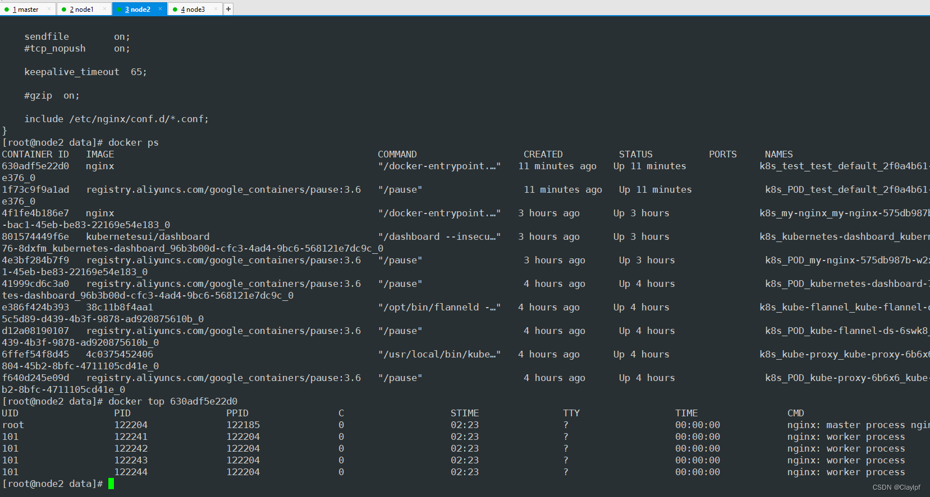Image resolution: width=930 pixels, height=497 pixels.
Task: Click the 'include /etc/nginx/conf.d/*.conf;' line
Action: pyautogui.click(x=116, y=119)
